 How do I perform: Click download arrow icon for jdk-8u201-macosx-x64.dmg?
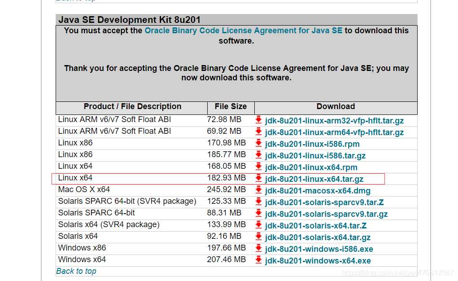[x=258, y=190]
